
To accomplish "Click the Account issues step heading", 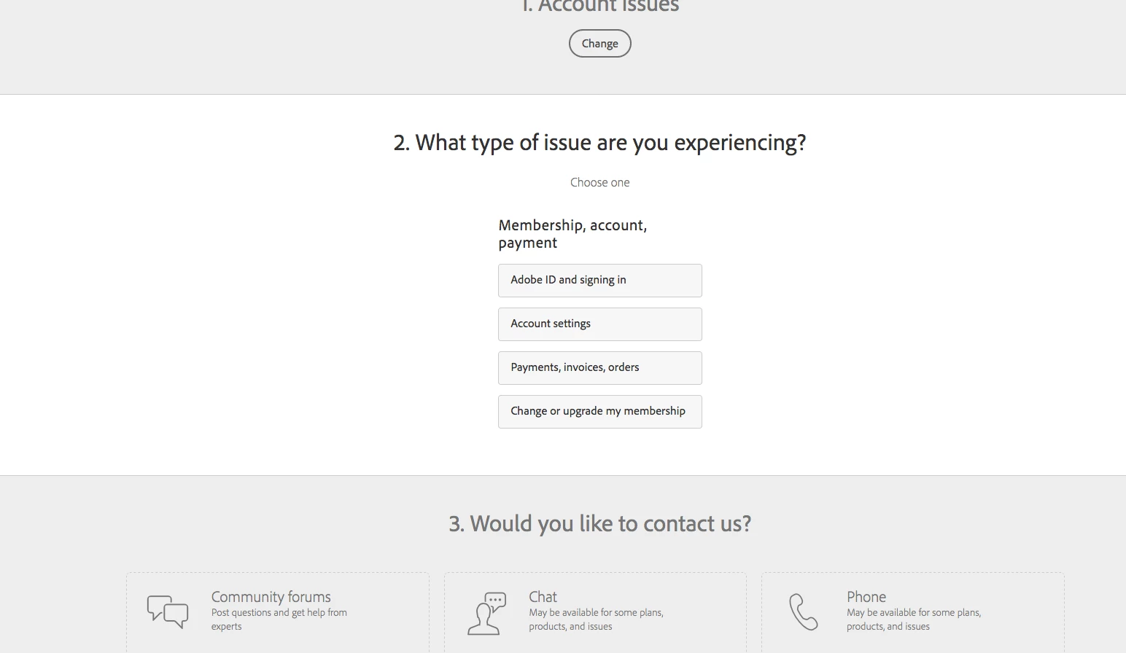I will [599, 7].
